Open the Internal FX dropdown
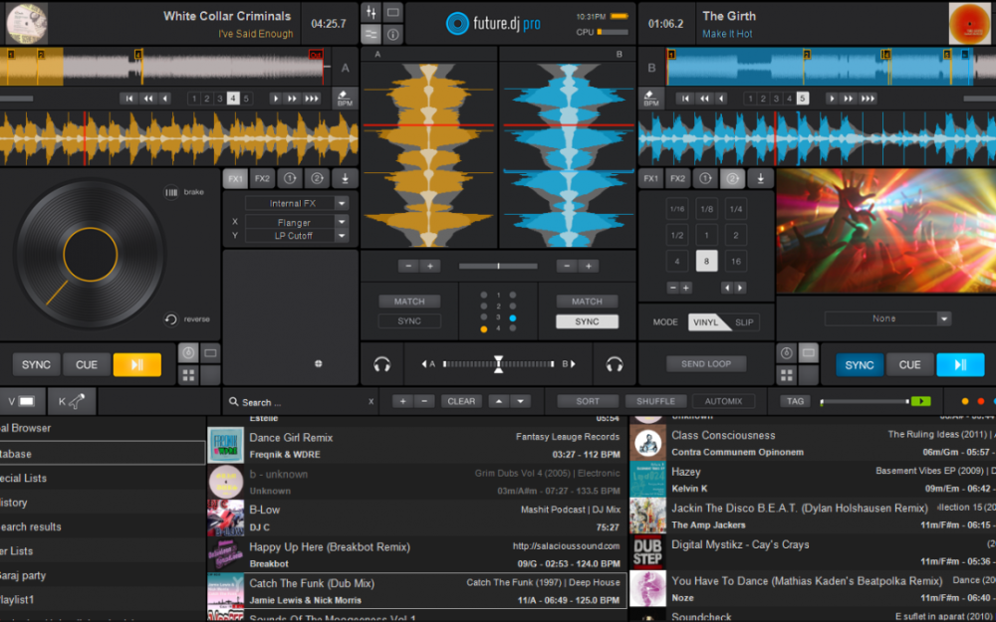The image size is (996, 622). 342,203
